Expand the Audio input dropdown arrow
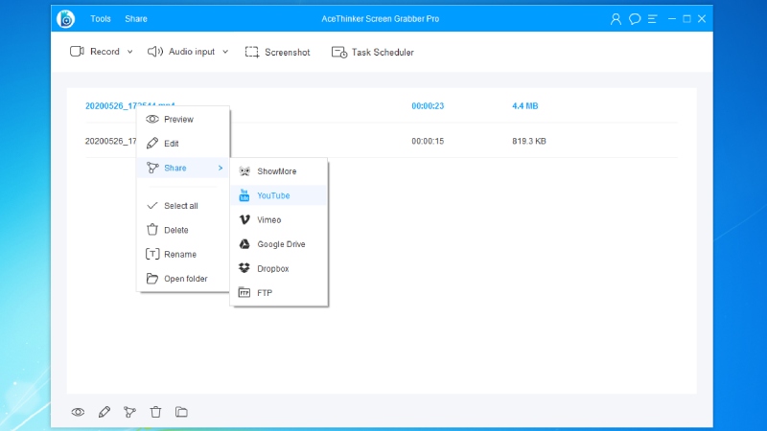The width and height of the screenshot is (767, 431). (x=225, y=52)
